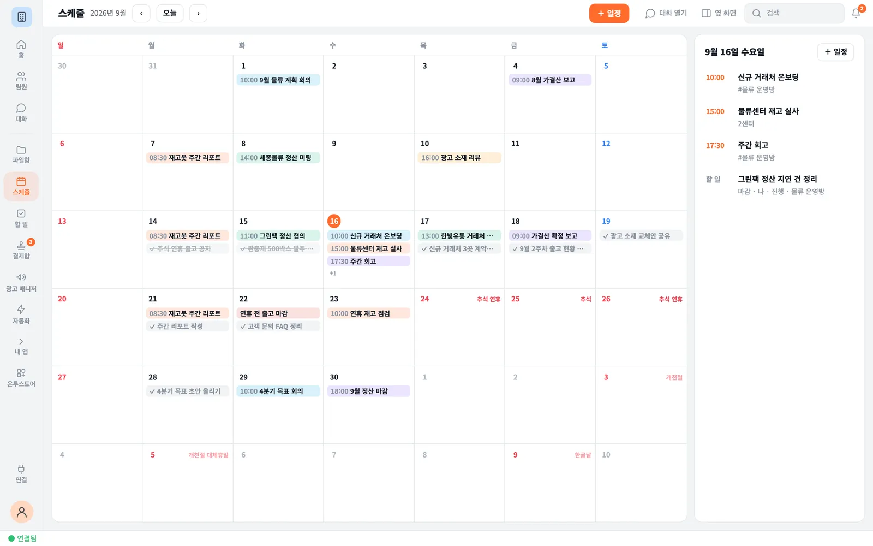Expand the 내 앱 section chevron
Screen dimensions: 873x546
click(x=21, y=341)
